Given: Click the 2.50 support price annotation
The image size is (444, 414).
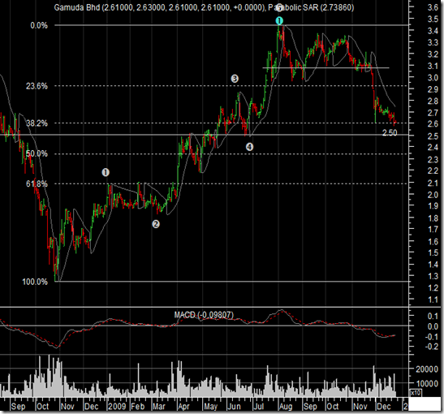Looking at the screenshot, I should (390, 132).
